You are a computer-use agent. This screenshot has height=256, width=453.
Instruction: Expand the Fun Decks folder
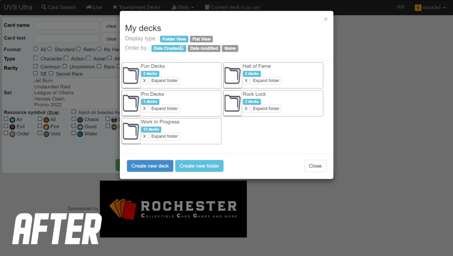point(165,81)
